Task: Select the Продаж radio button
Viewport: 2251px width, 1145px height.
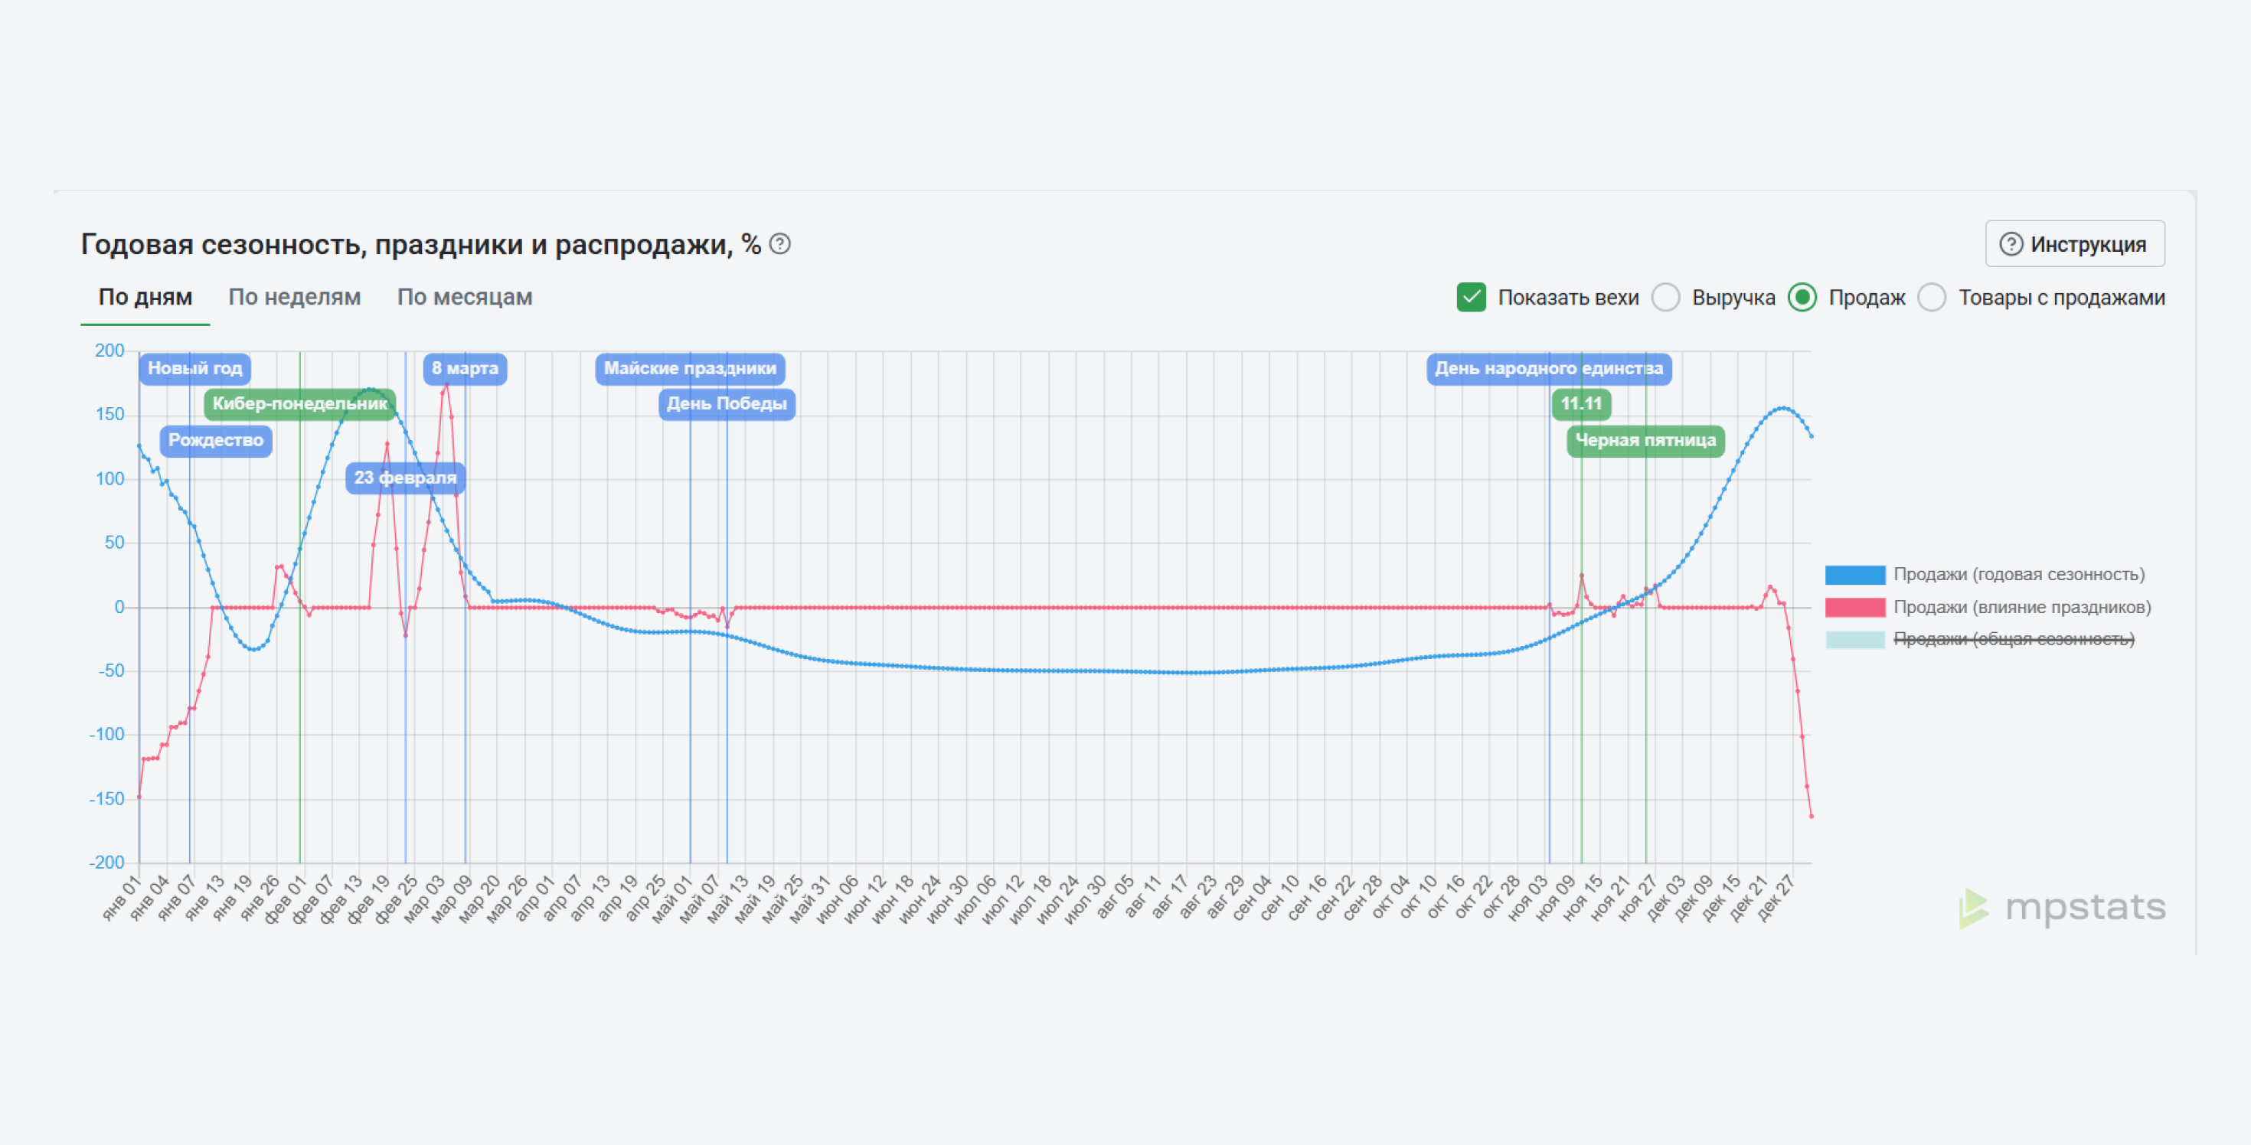Action: click(x=1802, y=297)
